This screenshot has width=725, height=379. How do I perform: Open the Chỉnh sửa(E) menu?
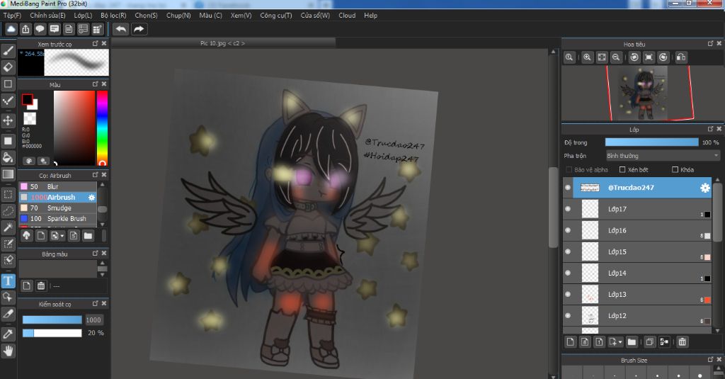47,16
